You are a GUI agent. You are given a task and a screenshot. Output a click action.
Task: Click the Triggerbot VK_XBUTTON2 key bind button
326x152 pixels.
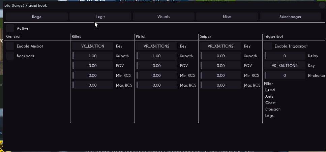(285, 65)
